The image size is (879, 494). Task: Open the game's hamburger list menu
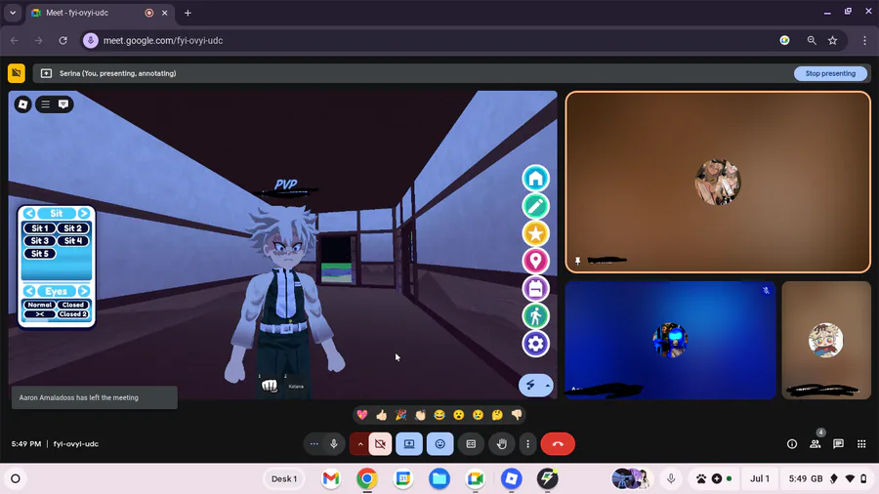click(45, 104)
